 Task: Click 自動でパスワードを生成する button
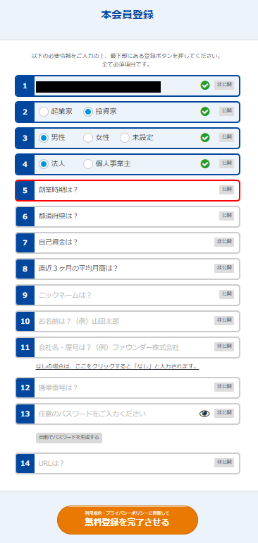click(69, 438)
